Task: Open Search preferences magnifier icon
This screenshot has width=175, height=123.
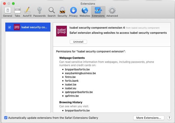Action: pyautogui.click(x=52, y=12)
